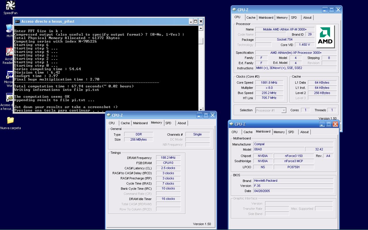
Task: Select SPD tab in Mainboard CPU-Z window
Action: click(x=291, y=132)
